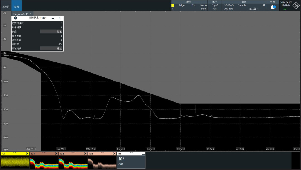
Task: Click the 已完成捕获 row in mask results
Action: [x=37, y=23]
